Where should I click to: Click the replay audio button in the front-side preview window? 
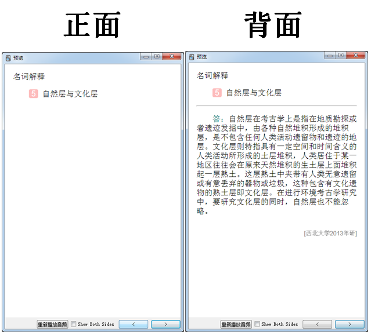[52, 325]
